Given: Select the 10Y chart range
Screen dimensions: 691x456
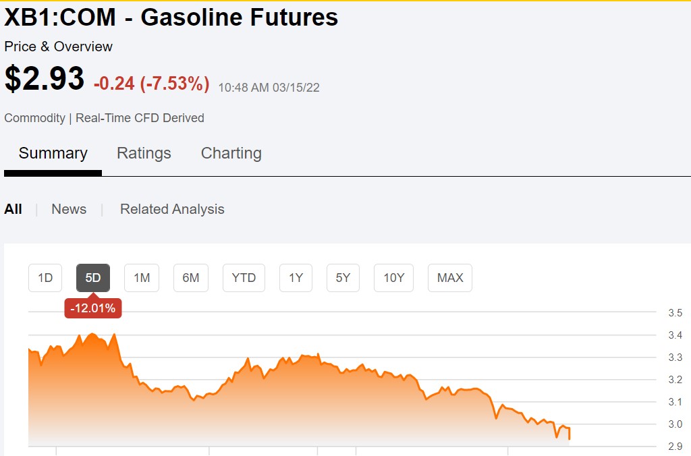Looking at the screenshot, I should [x=393, y=278].
